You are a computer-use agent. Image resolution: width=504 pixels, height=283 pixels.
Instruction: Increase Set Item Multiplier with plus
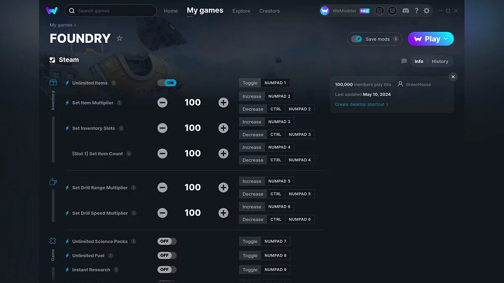point(223,103)
